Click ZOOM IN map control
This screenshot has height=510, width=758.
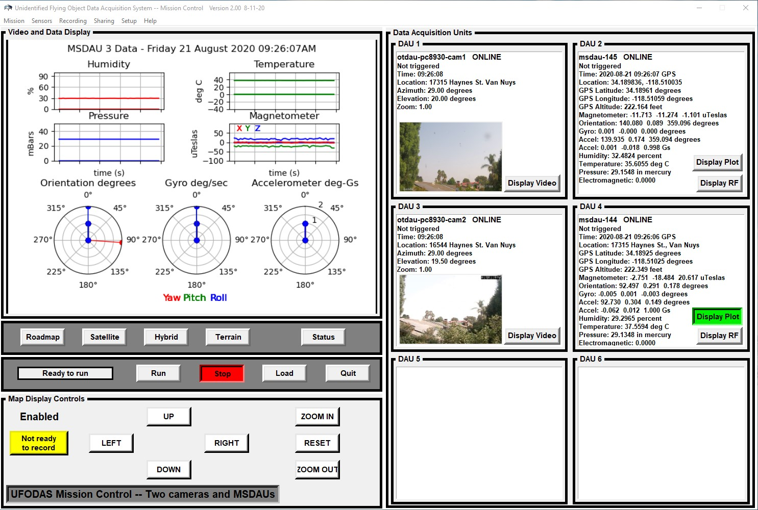[x=317, y=417]
